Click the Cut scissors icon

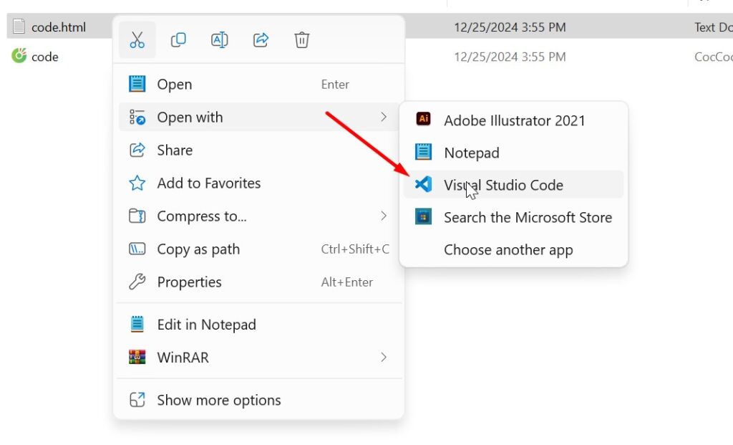point(137,40)
